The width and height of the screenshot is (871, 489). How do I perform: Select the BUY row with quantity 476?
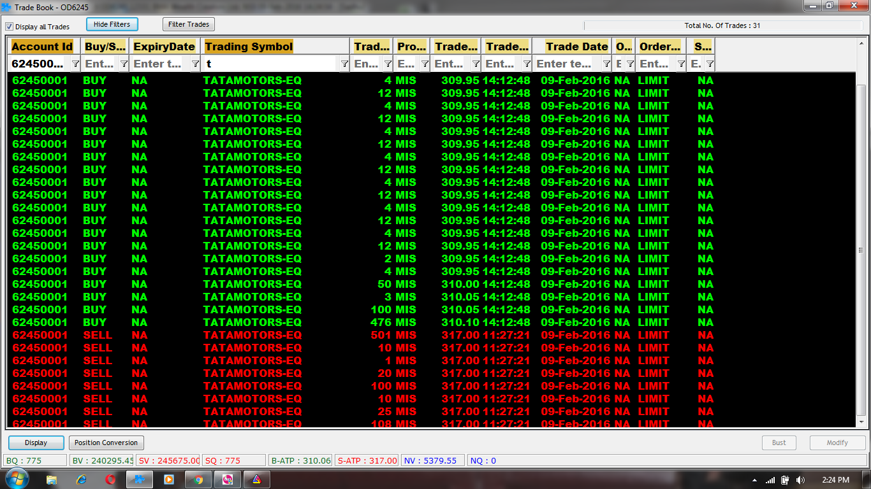431,322
